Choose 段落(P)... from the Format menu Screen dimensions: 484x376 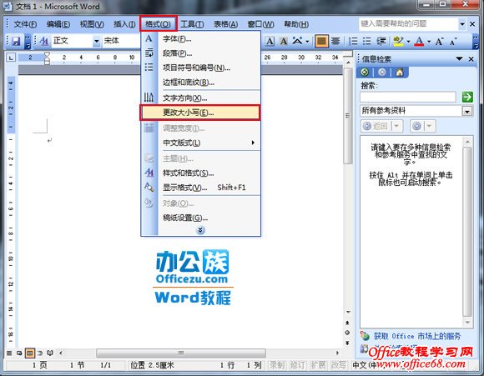(x=200, y=53)
